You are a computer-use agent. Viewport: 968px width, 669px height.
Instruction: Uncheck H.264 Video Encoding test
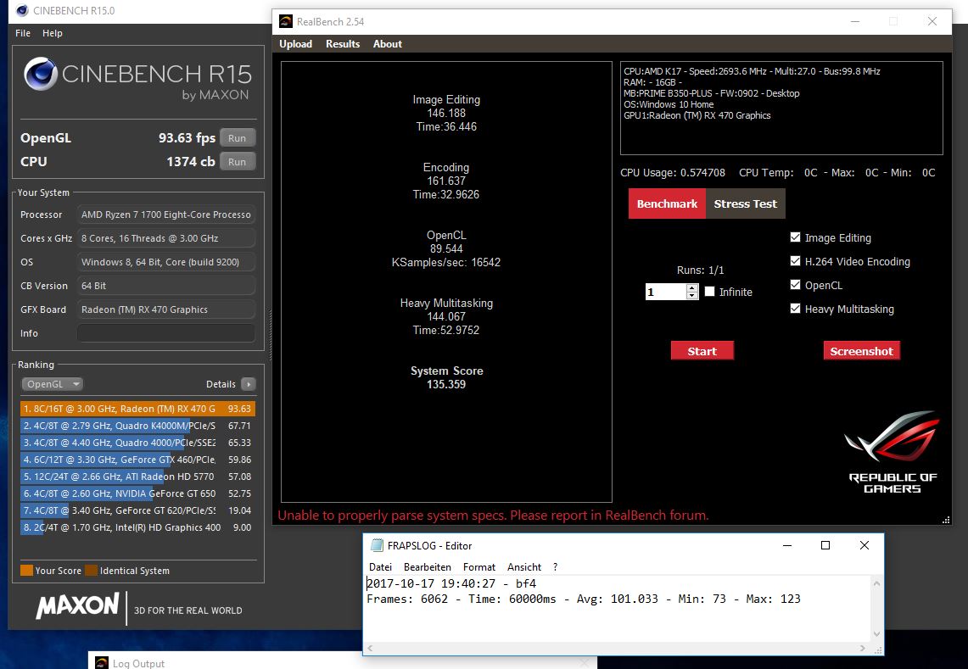tap(795, 261)
